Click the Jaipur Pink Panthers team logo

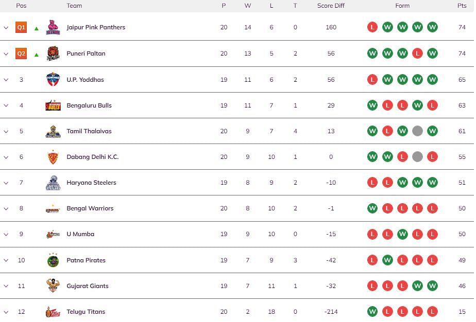[x=53, y=27]
